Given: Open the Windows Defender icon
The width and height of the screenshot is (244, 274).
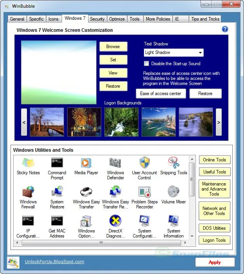Looking at the screenshot, I should click(x=115, y=163).
